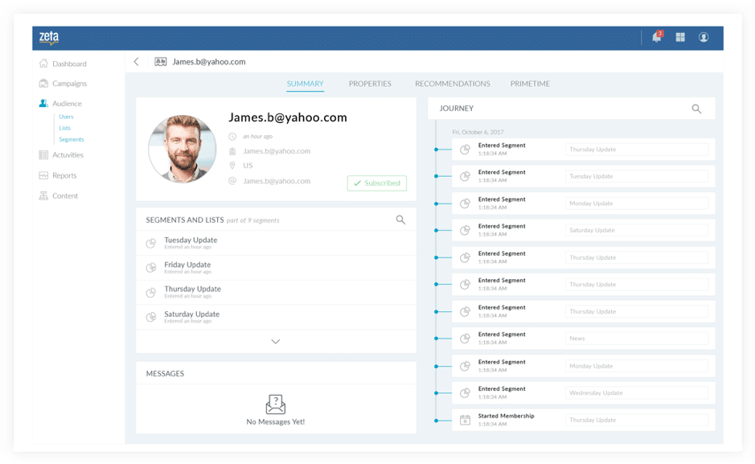
Task: Open the Thursday Update segment row
Action: [x=276, y=293]
